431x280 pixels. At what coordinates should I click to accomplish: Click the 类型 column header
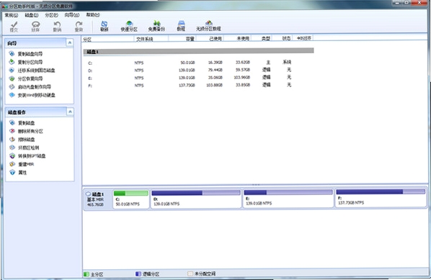point(262,38)
